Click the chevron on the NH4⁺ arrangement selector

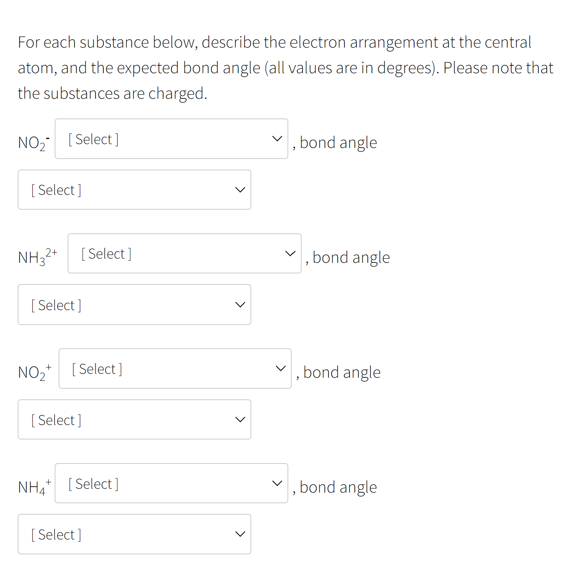click(277, 484)
